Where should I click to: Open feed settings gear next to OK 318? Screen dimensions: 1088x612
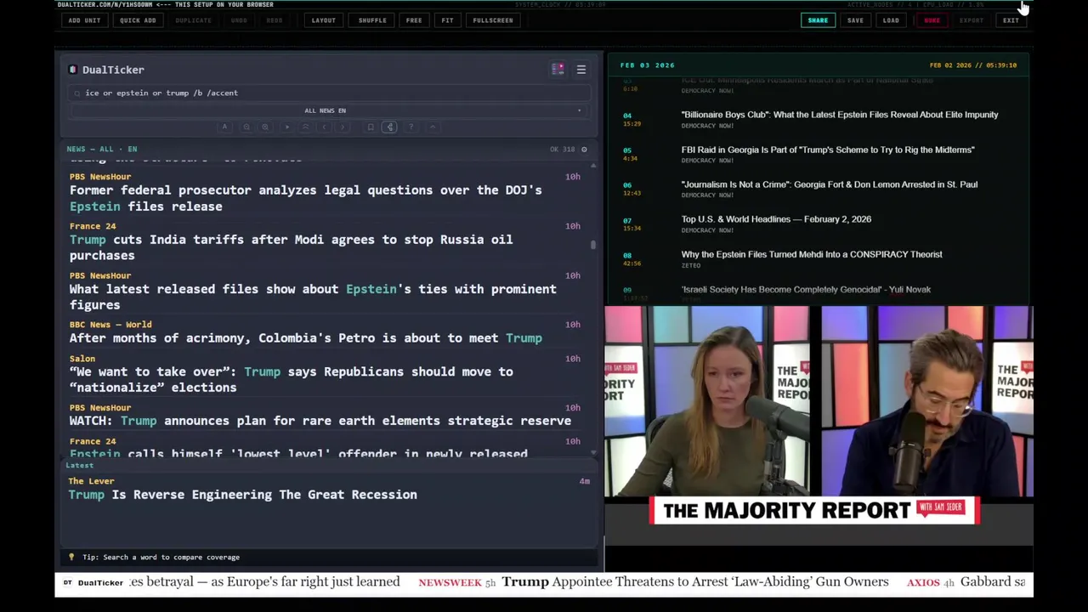point(584,150)
